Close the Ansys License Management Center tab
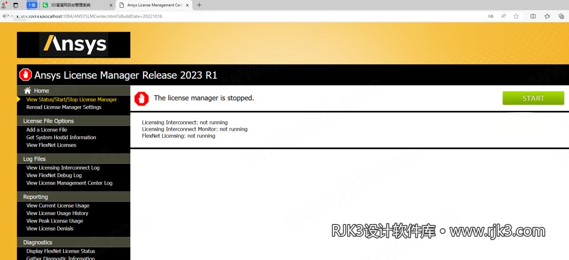The width and height of the screenshot is (569, 260). tap(188, 5)
